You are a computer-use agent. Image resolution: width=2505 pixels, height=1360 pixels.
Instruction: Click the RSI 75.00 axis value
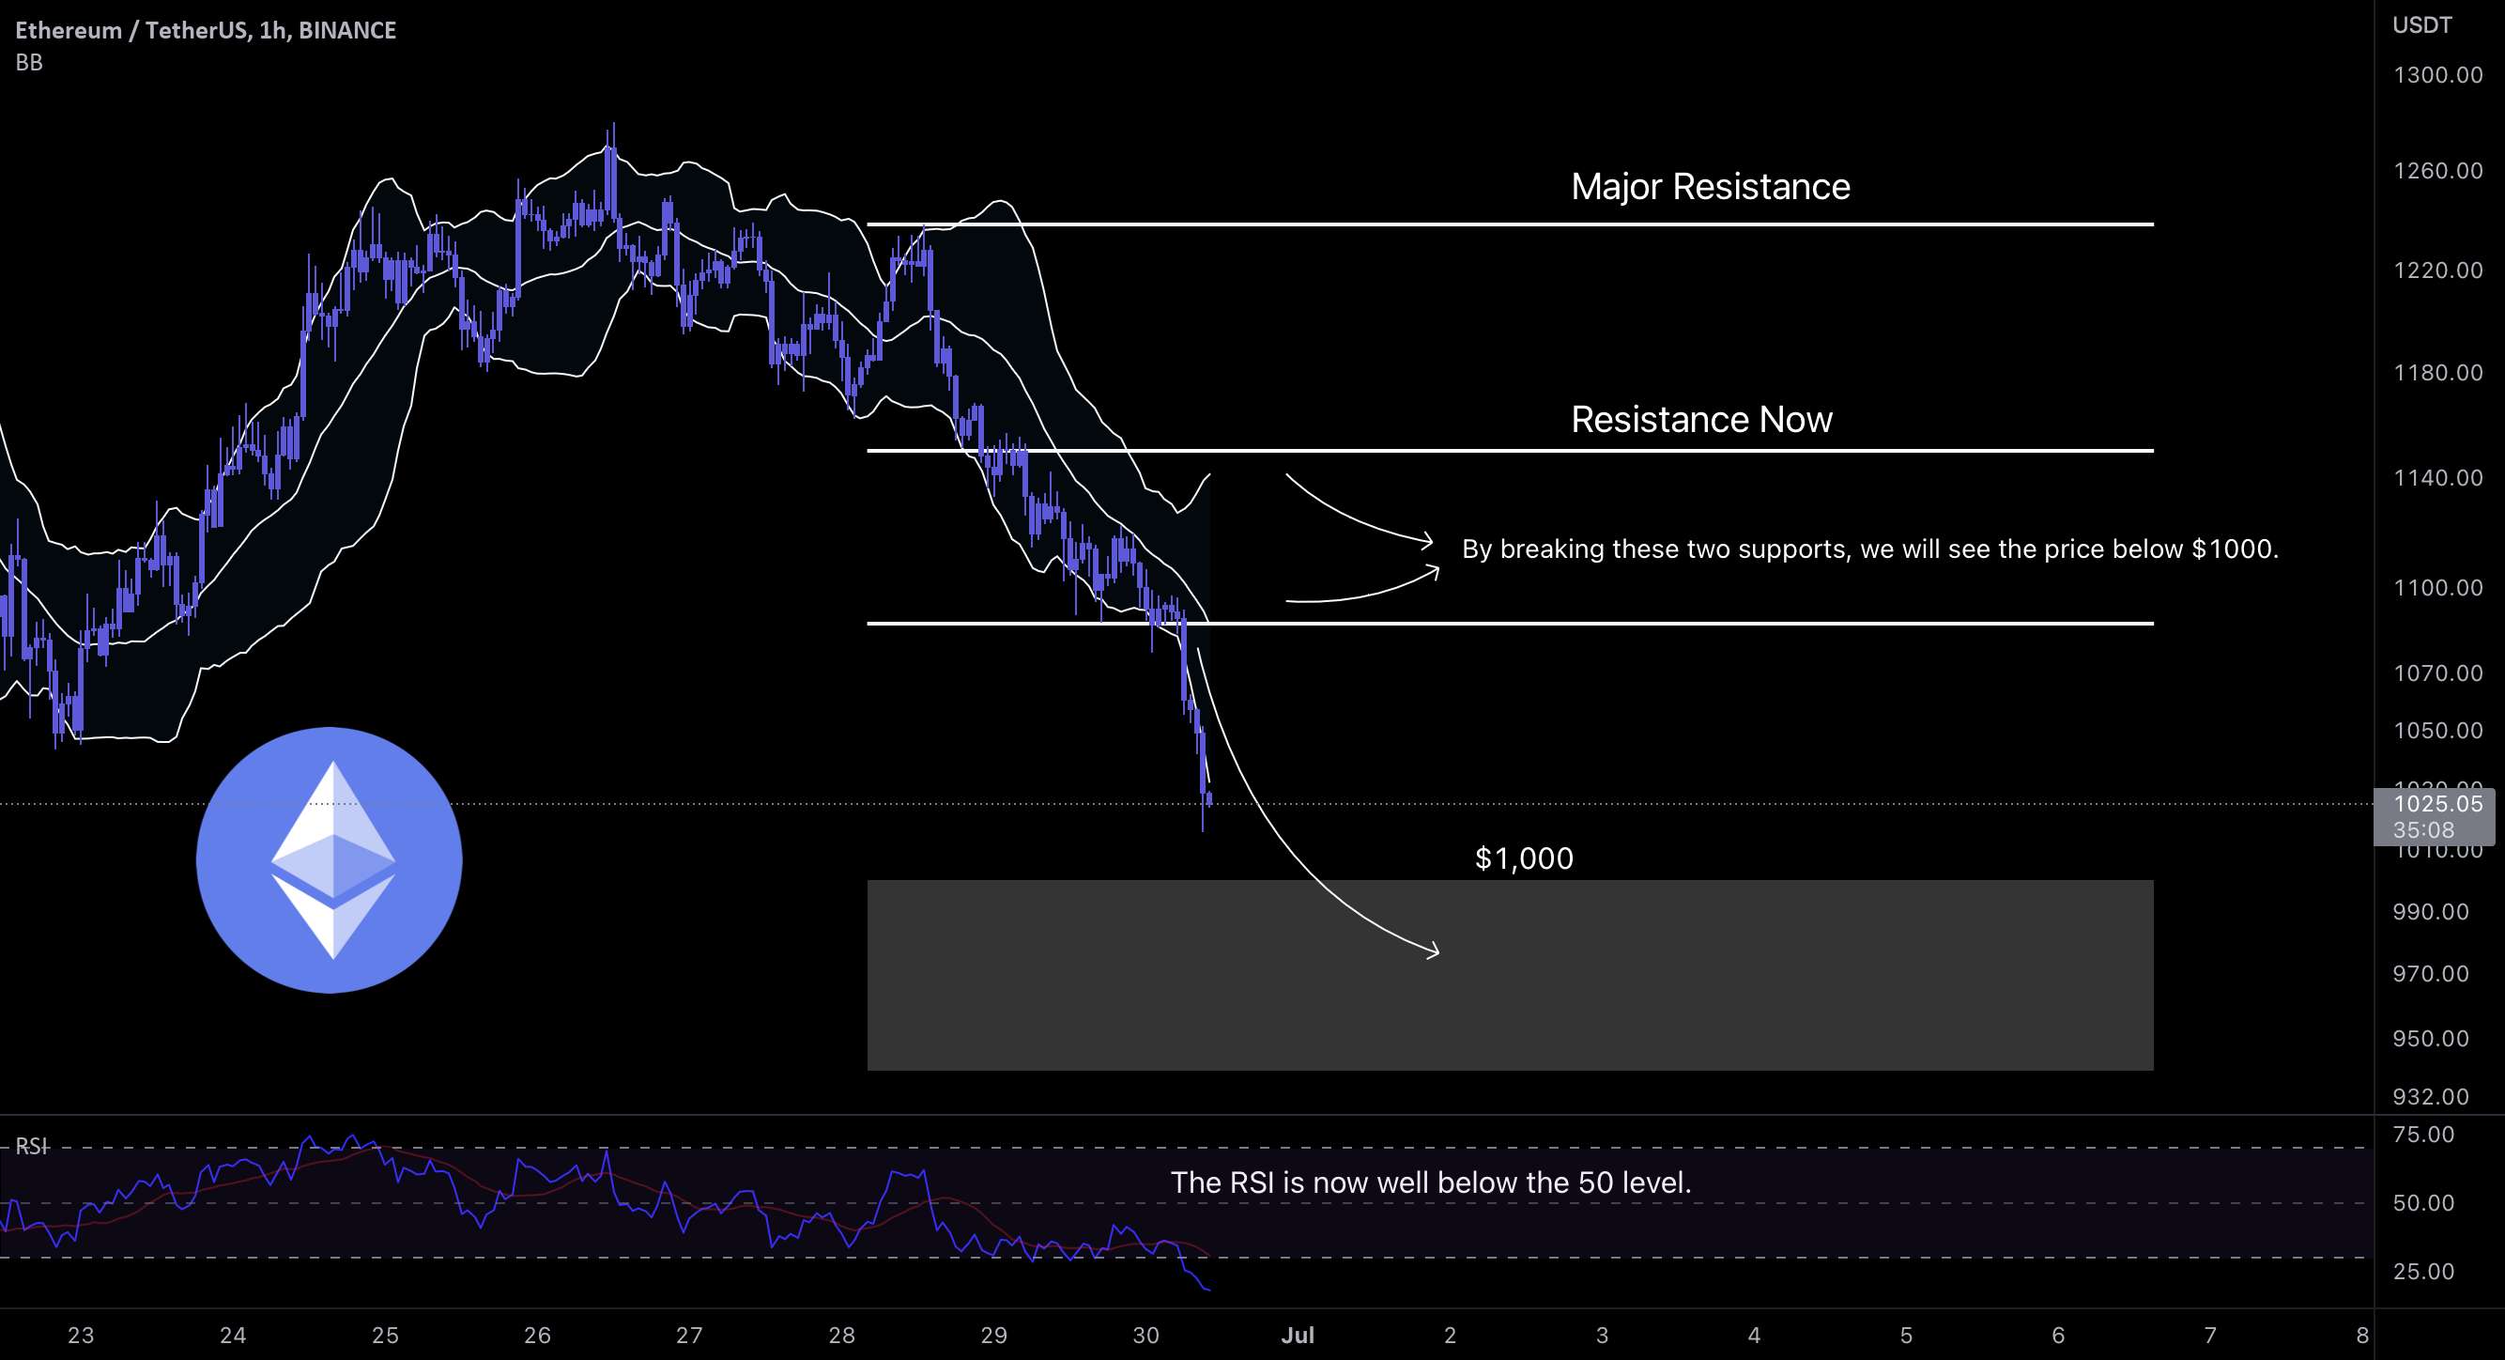[2423, 1135]
